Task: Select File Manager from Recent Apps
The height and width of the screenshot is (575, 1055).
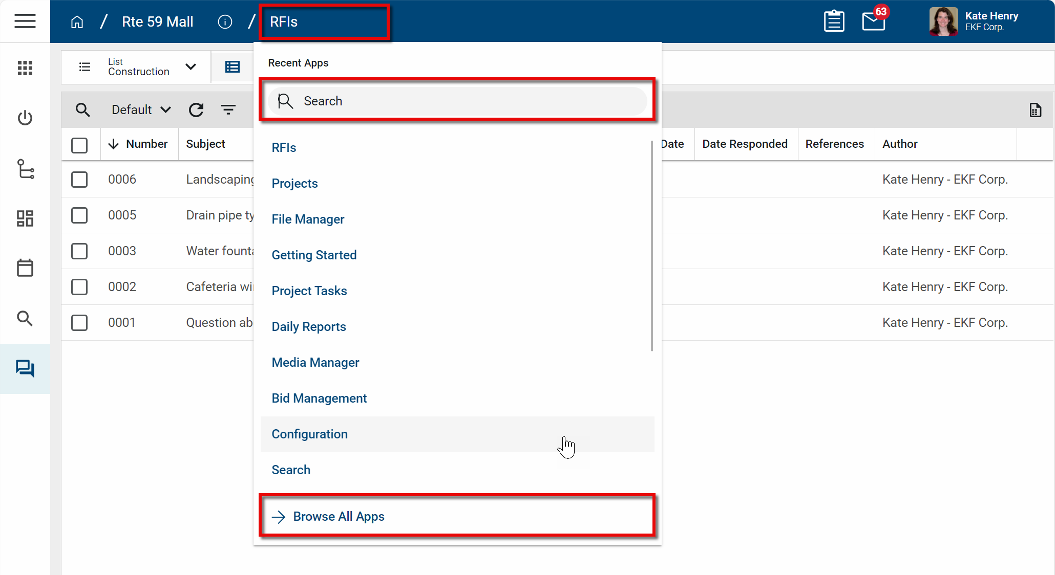Action: click(308, 219)
